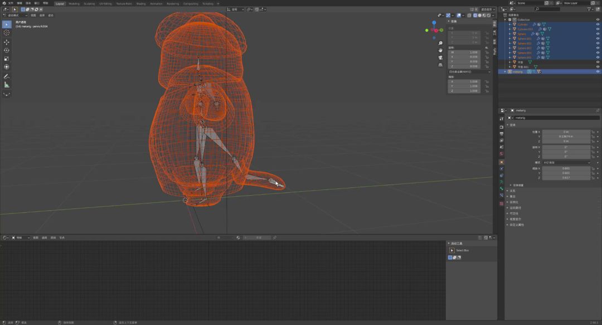Pick the Measure tool

[7, 85]
